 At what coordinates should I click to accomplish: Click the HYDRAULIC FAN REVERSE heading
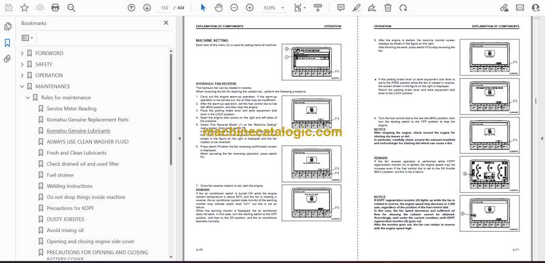pyautogui.click(x=216, y=84)
